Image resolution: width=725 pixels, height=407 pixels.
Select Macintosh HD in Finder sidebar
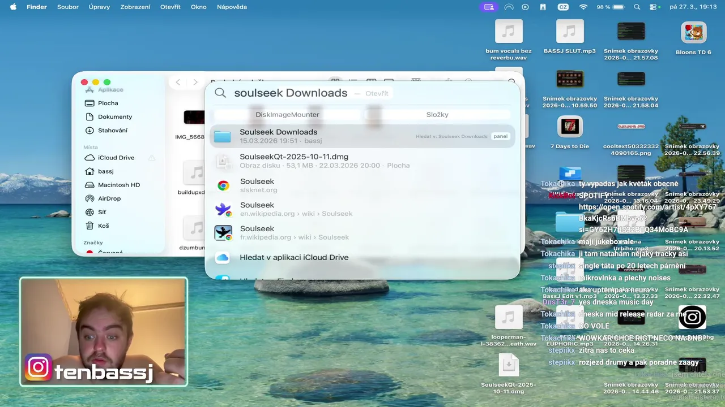tap(118, 185)
